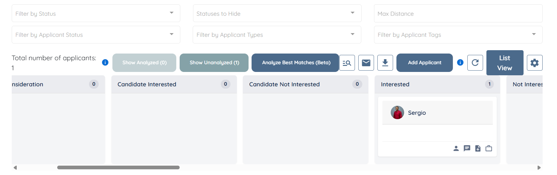Click the Max Distance input field
557x175 pixels.
[x=458, y=14]
